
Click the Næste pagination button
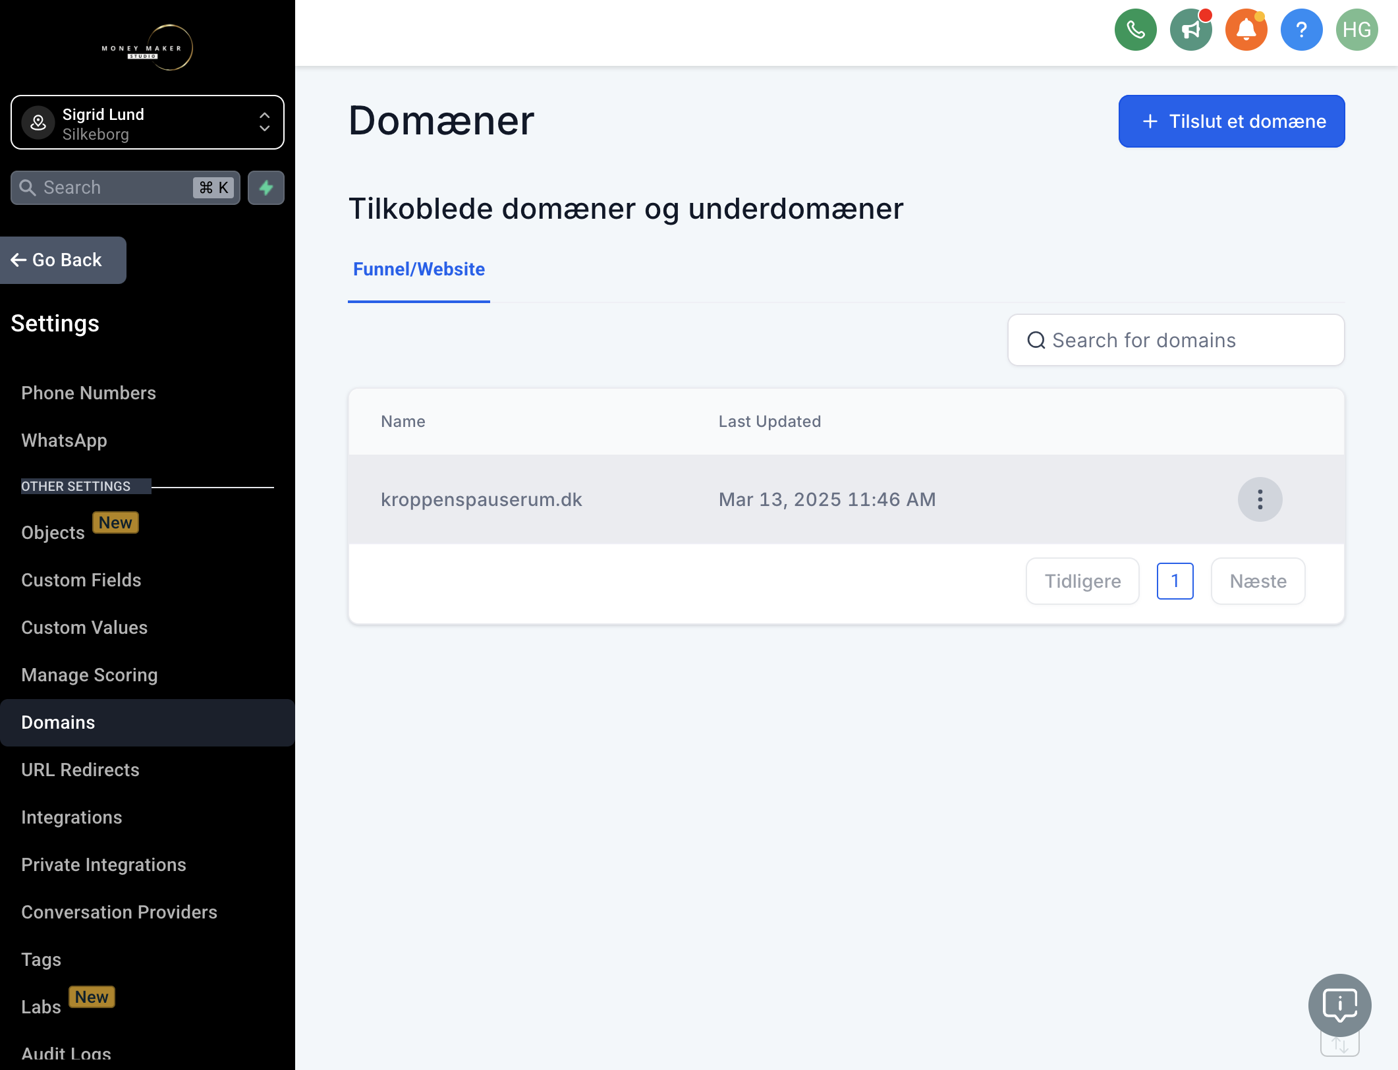[x=1258, y=581]
